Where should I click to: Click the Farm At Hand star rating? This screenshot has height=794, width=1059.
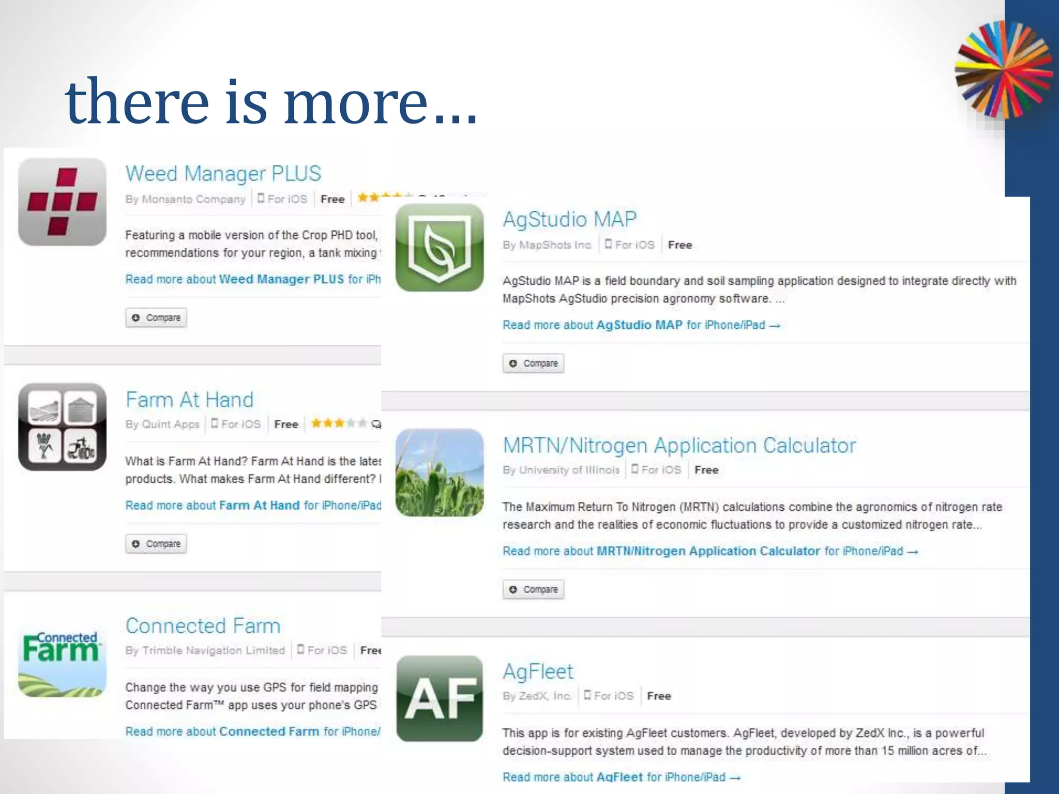(339, 423)
